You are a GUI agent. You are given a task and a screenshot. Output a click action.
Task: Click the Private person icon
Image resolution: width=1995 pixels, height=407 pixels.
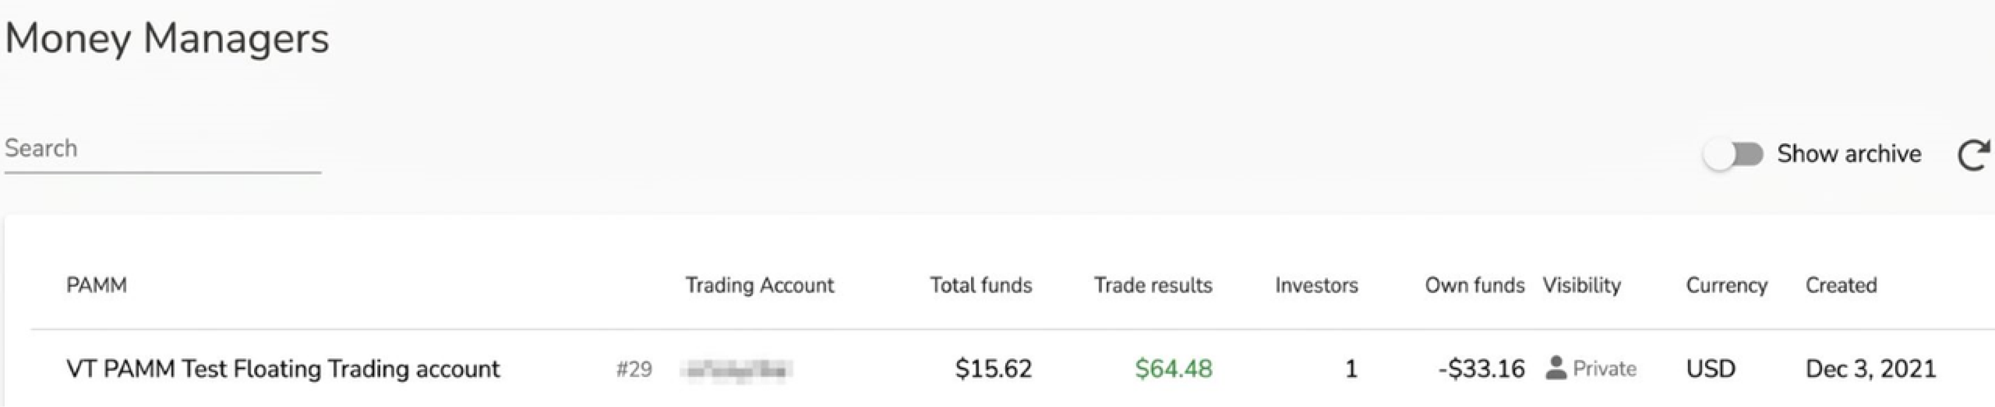tap(1555, 368)
